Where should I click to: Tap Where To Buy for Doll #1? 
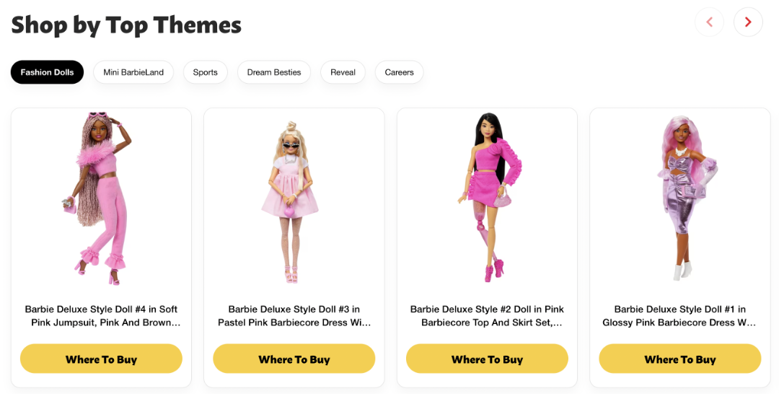680,359
